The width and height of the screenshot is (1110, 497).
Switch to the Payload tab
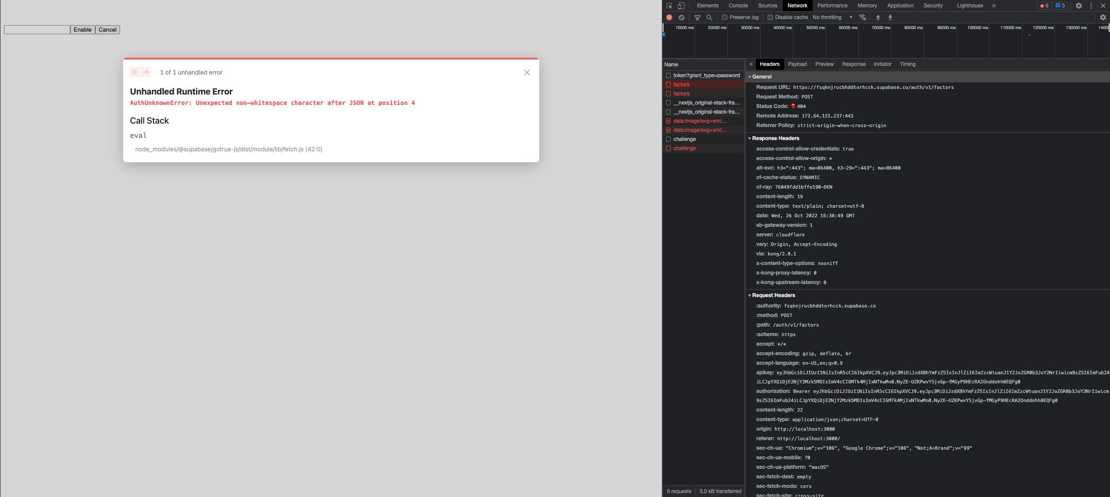point(798,64)
